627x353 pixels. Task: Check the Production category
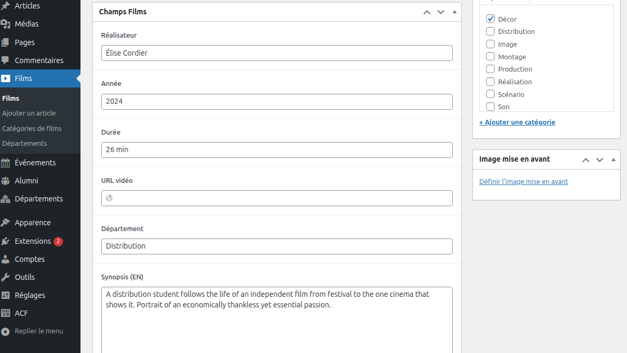[x=490, y=69]
